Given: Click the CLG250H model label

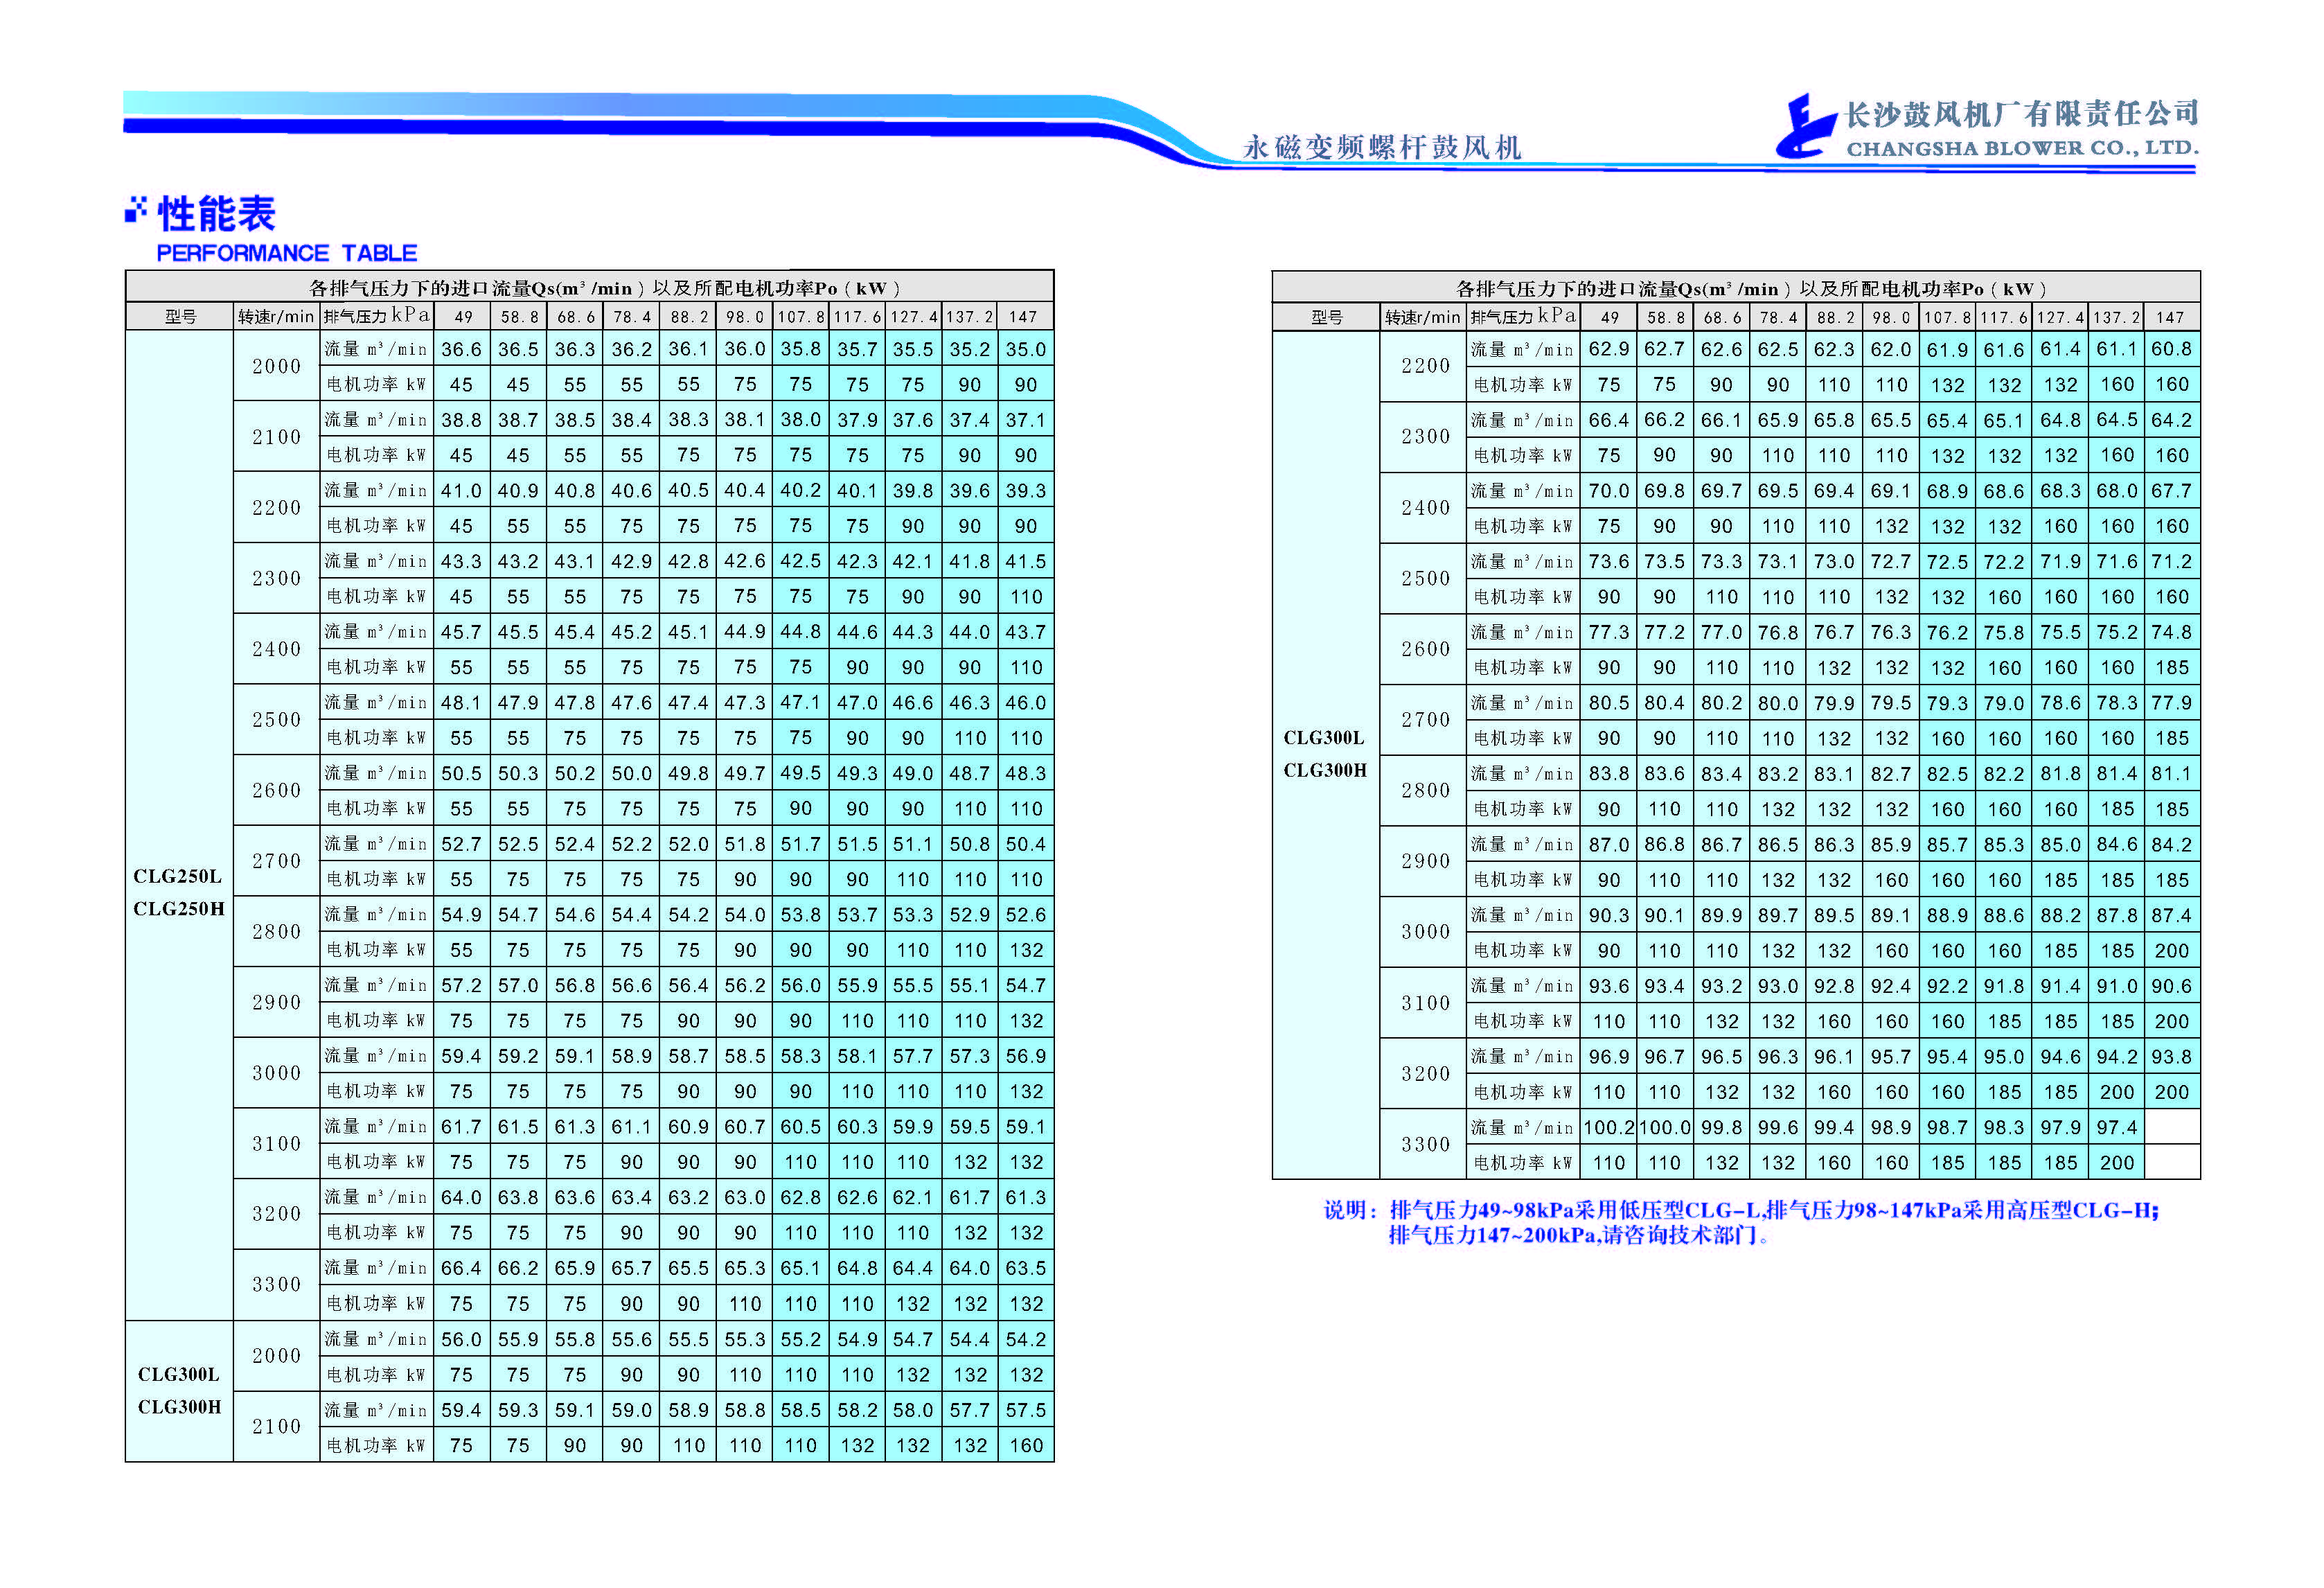Looking at the screenshot, I should (179, 909).
